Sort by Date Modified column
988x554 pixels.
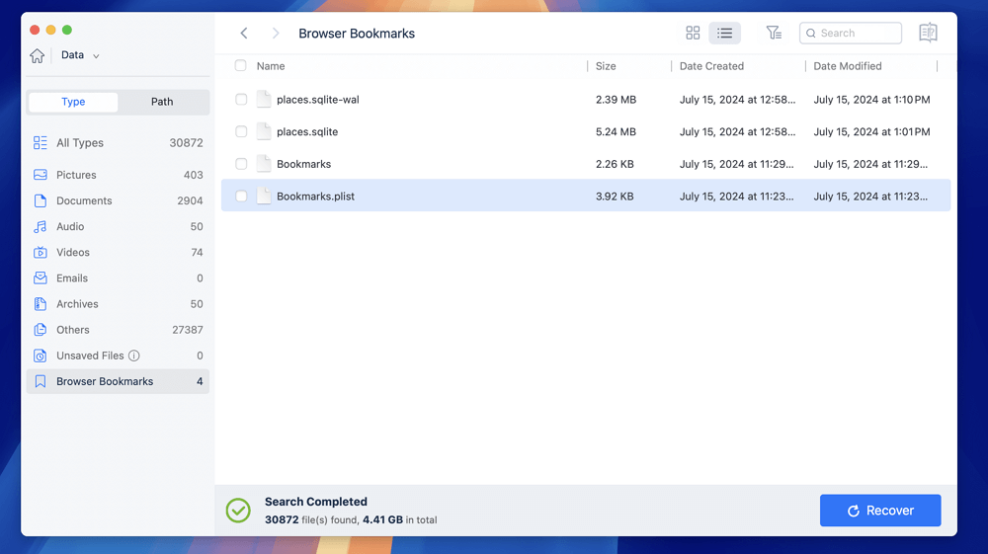tap(848, 66)
